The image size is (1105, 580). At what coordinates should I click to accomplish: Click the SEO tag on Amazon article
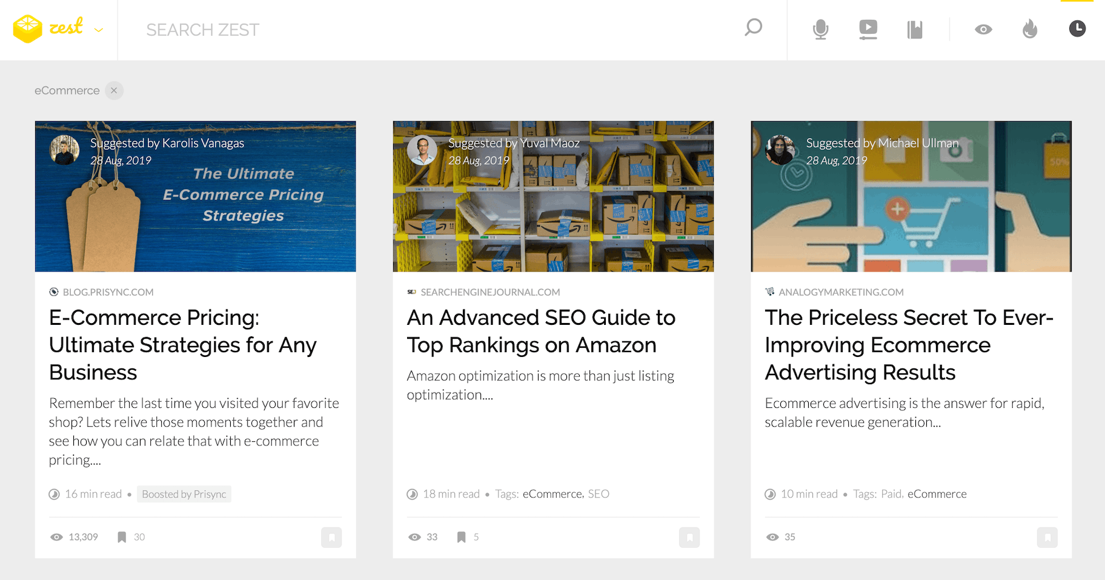pyautogui.click(x=599, y=494)
